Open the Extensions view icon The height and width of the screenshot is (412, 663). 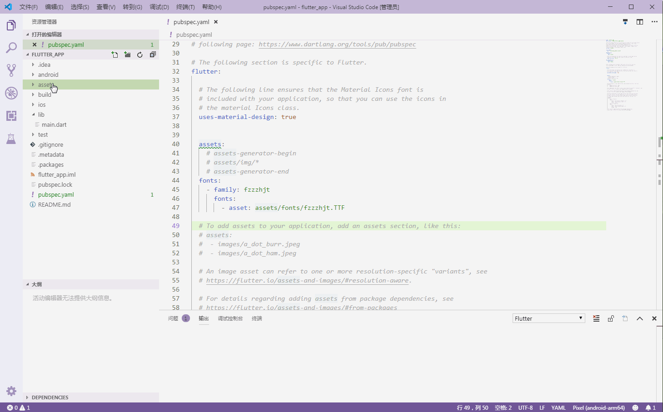coord(11,116)
